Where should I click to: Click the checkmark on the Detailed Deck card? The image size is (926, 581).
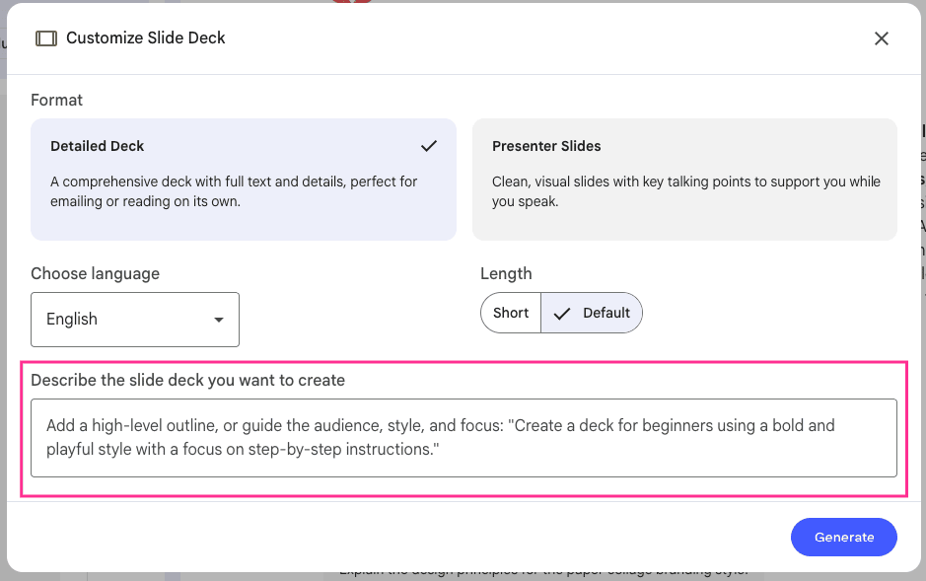click(429, 146)
